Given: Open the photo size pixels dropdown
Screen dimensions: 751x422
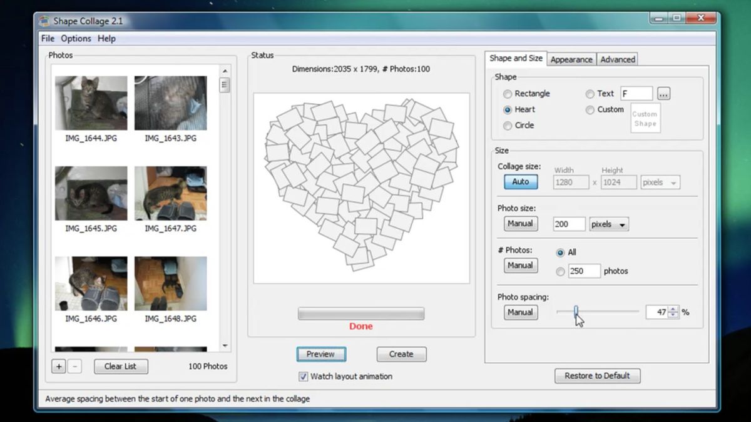Looking at the screenshot, I should [x=608, y=223].
